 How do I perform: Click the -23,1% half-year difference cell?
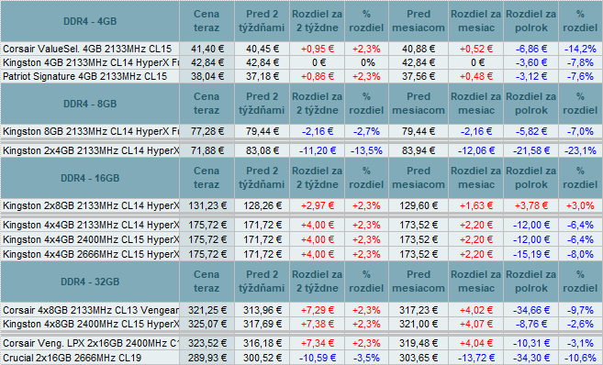point(580,150)
